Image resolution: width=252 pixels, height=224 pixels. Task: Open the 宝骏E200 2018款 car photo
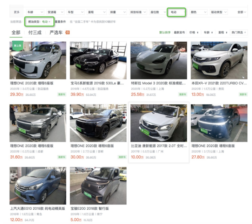(x=98, y=185)
